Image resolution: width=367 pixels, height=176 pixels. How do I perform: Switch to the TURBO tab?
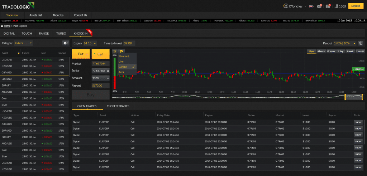click(x=61, y=33)
